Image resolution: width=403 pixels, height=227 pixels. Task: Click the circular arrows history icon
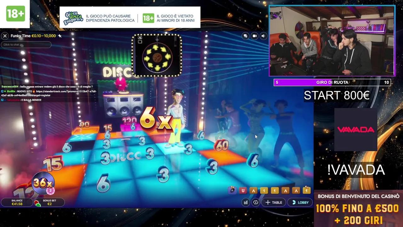point(256,202)
